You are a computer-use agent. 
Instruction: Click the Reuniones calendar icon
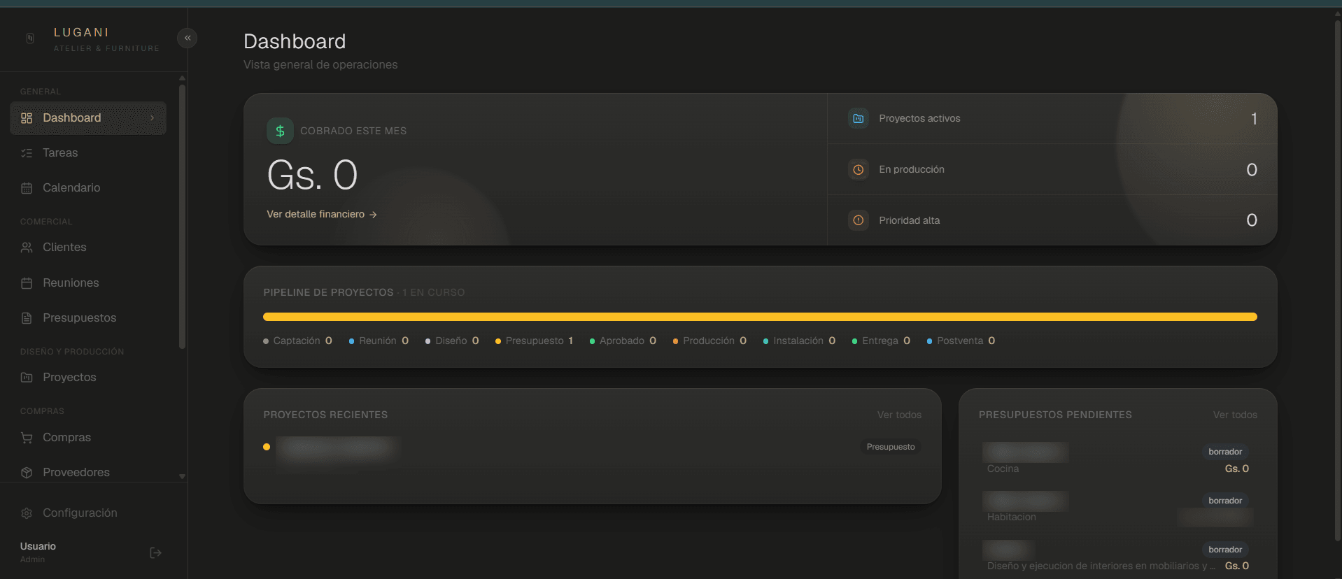pyautogui.click(x=27, y=283)
